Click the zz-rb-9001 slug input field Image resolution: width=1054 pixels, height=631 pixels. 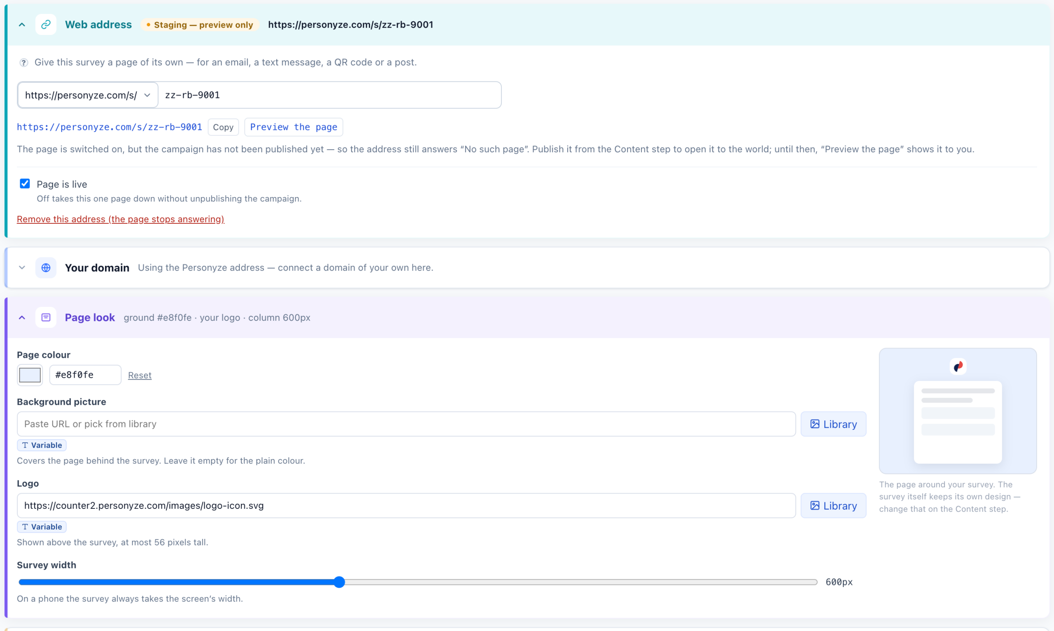pyautogui.click(x=329, y=95)
